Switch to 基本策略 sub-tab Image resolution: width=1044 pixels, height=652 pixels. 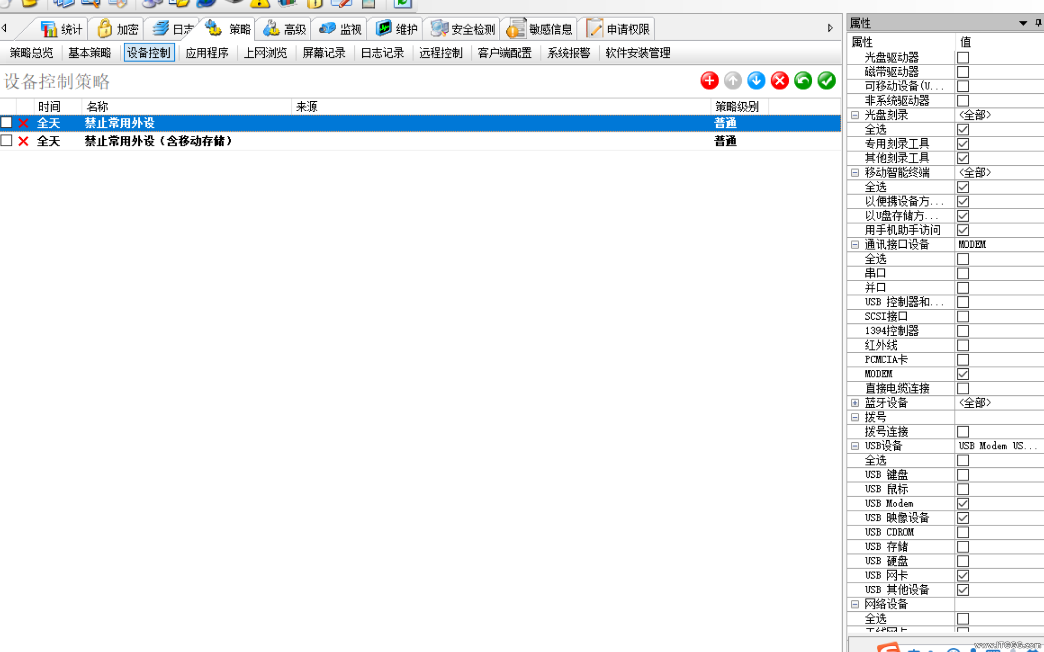[x=90, y=53]
